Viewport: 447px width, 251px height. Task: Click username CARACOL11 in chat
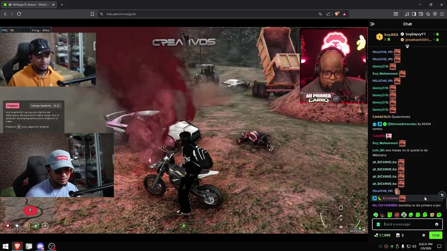click(x=381, y=117)
